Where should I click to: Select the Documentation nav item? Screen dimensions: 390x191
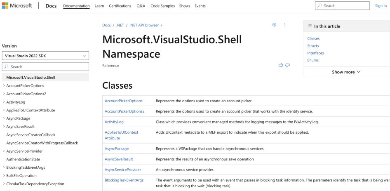tap(76, 6)
